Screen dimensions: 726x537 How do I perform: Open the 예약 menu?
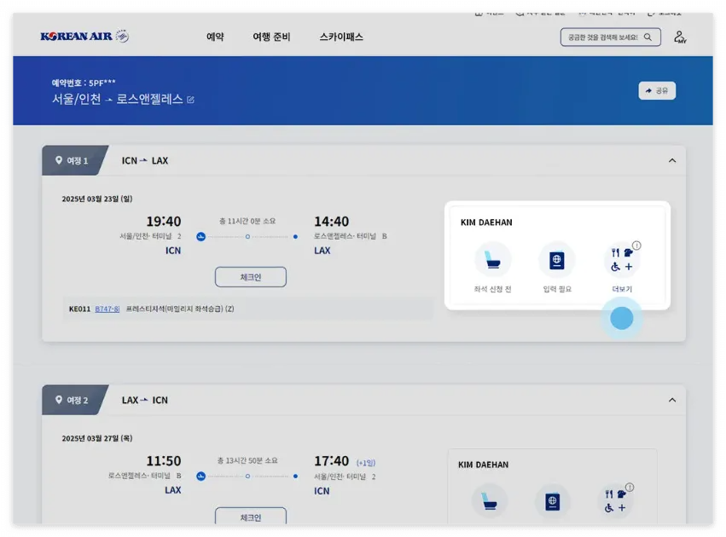tap(215, 37)
